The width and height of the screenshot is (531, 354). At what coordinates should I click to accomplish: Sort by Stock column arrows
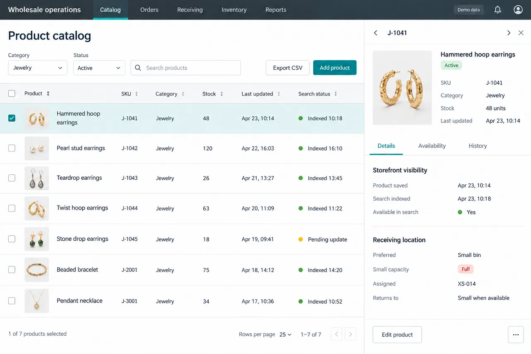[222, 94]
